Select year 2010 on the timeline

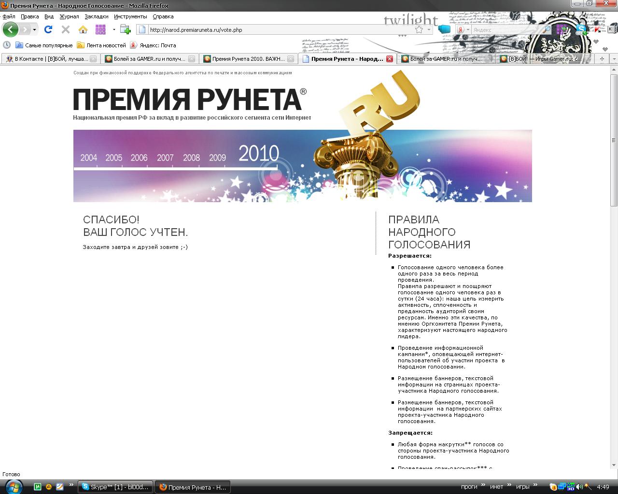click(259, 154)
